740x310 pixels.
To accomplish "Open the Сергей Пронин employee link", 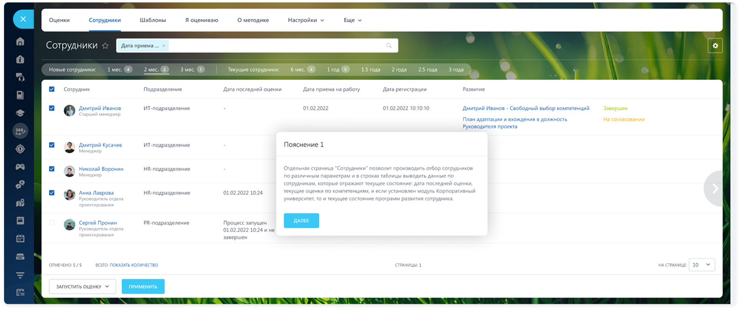I will [x=98, y=223].
